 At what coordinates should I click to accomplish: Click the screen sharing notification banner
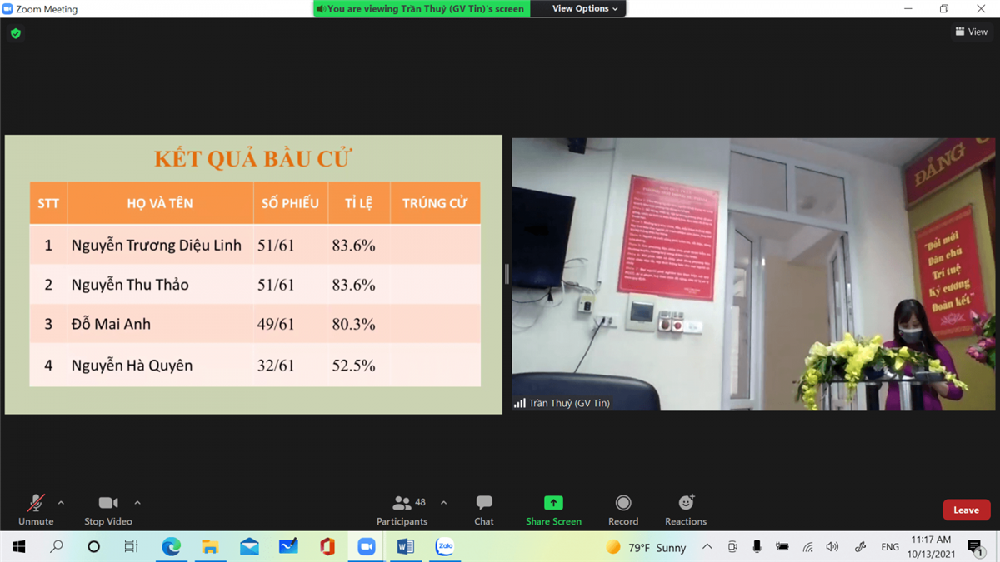[x=422, y=8]
